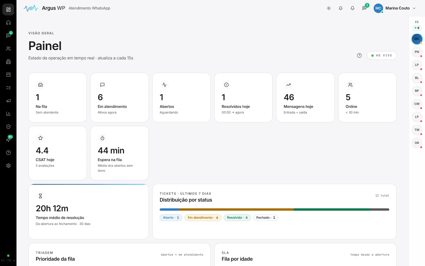The image size is (425, 266).
Task: Open the Online agents card
Action: (x=367, y=98)
